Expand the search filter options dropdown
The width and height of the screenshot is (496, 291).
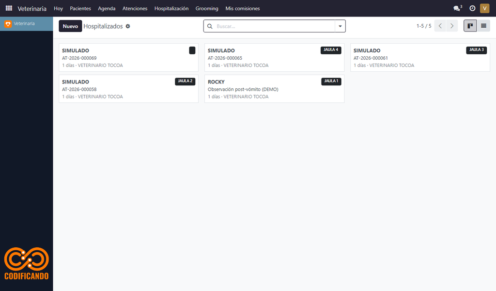[340, 26]
